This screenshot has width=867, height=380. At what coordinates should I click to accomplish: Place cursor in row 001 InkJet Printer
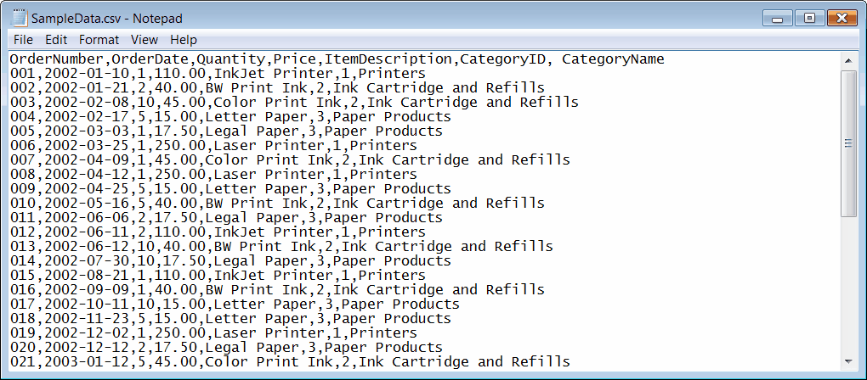point(218,73)
